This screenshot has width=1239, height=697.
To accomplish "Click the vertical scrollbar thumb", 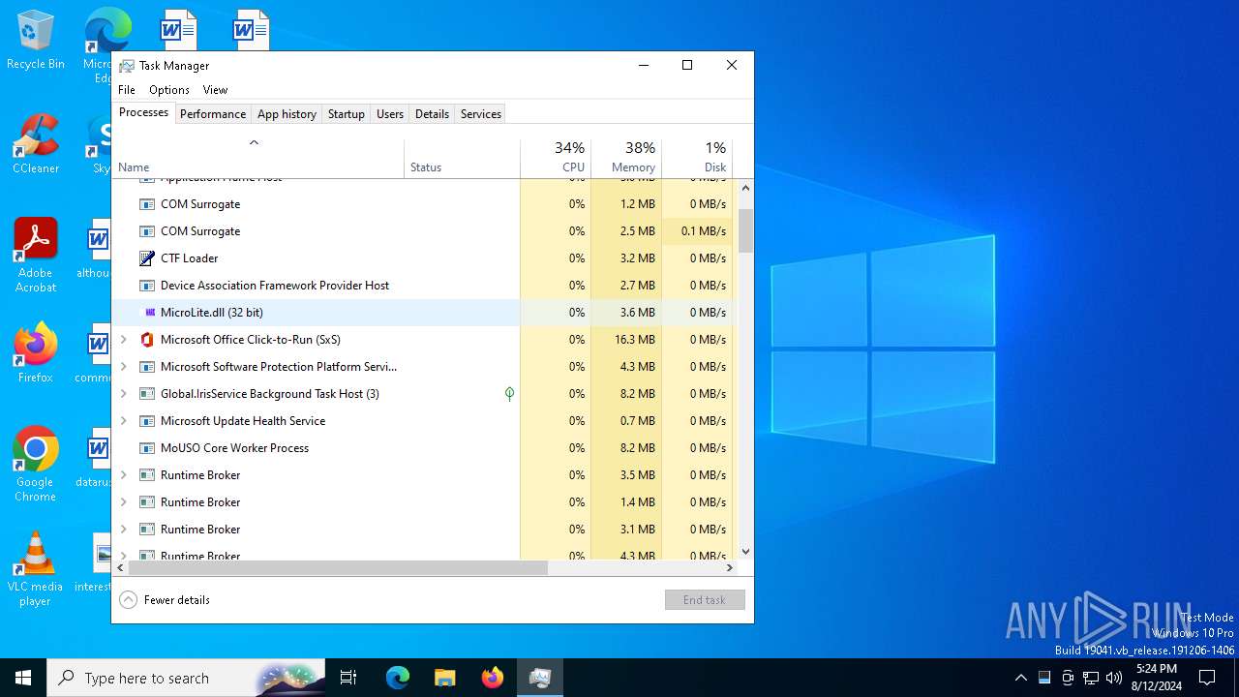I will tap(745, 230).
